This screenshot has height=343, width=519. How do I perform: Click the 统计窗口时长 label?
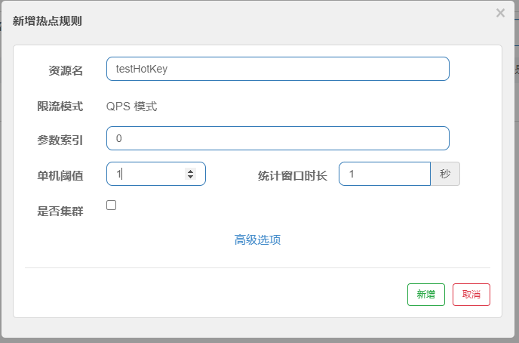tap(293, 175)
